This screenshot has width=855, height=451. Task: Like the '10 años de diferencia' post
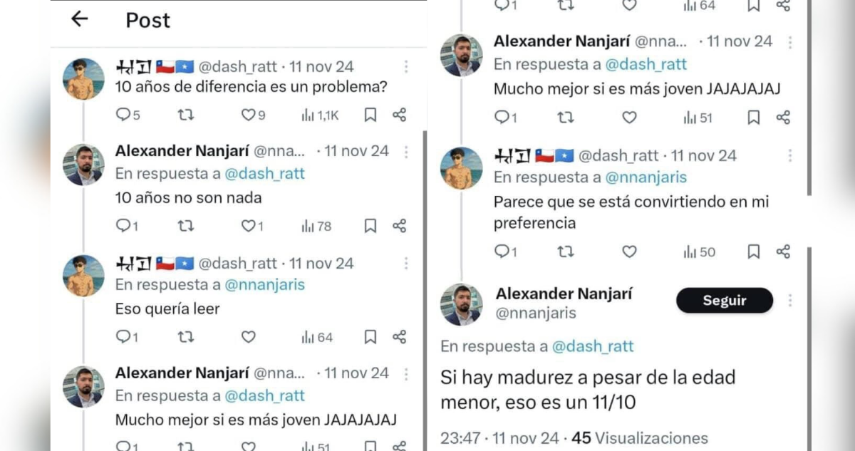248,115
